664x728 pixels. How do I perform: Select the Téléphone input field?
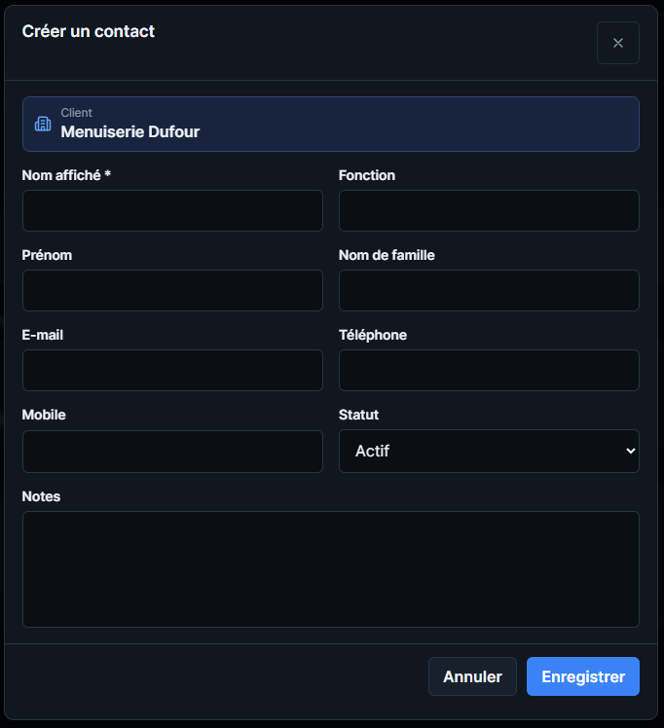click(489, 371)
